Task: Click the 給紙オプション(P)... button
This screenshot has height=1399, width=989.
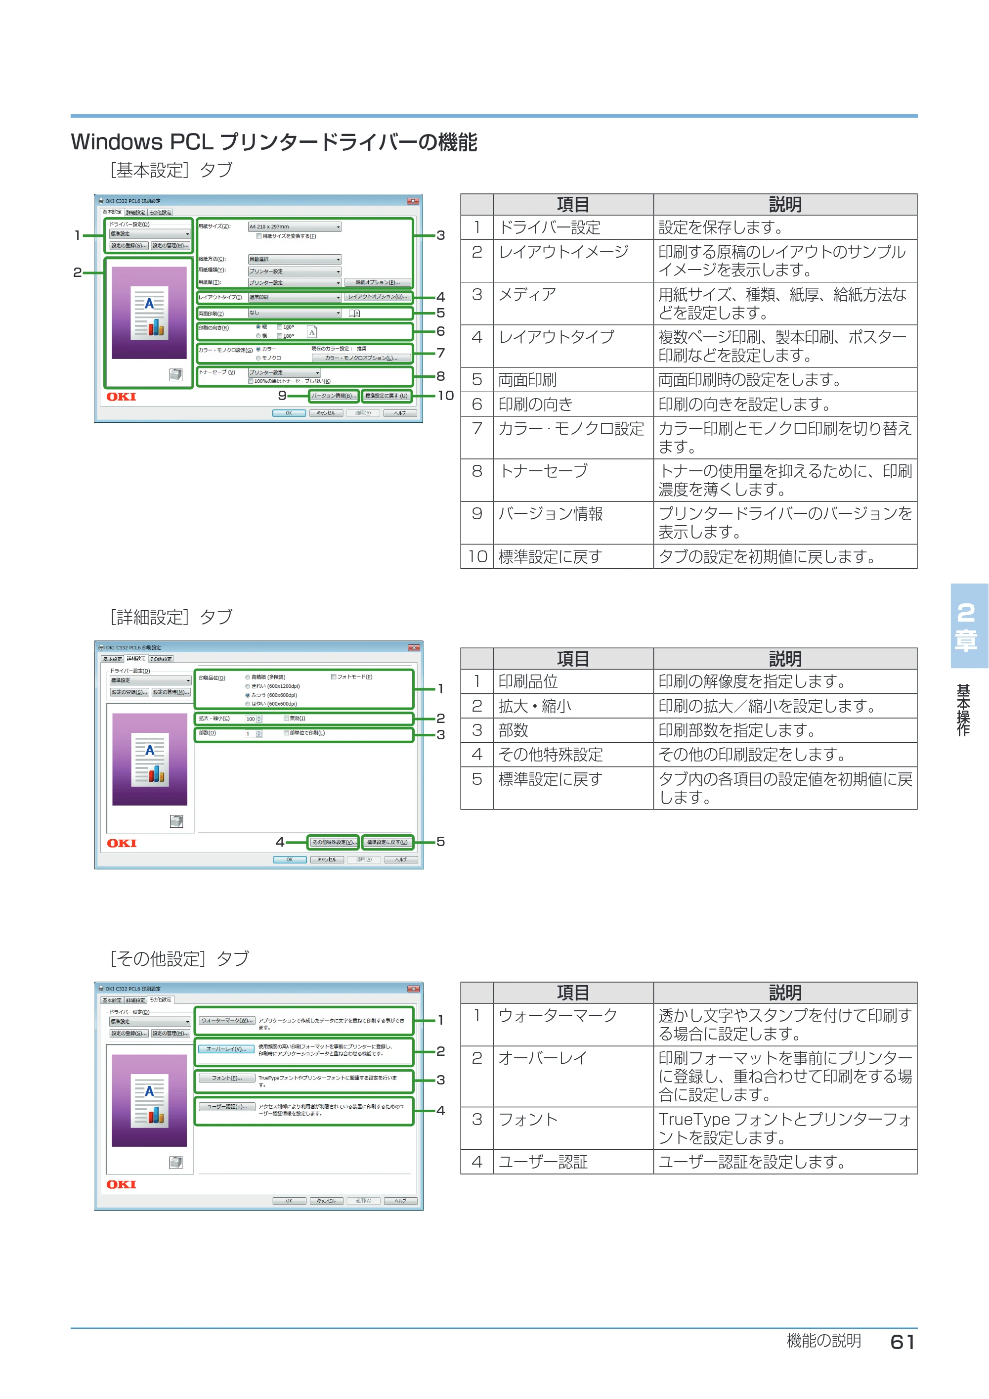Action: [x=378, y=283]
